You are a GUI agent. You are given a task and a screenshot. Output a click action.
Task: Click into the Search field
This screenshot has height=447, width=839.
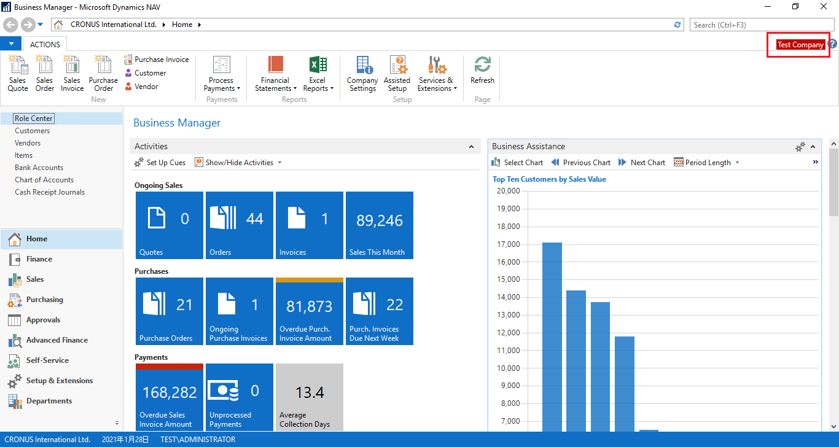pyautogui.click(x=760, y=25)
